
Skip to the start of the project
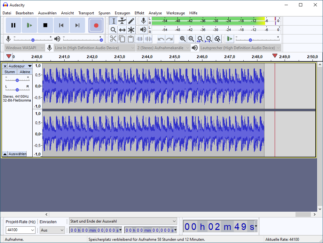61,25
